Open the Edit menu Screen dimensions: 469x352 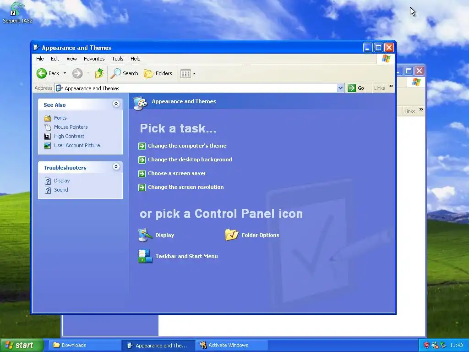click(x=55, y=59)
